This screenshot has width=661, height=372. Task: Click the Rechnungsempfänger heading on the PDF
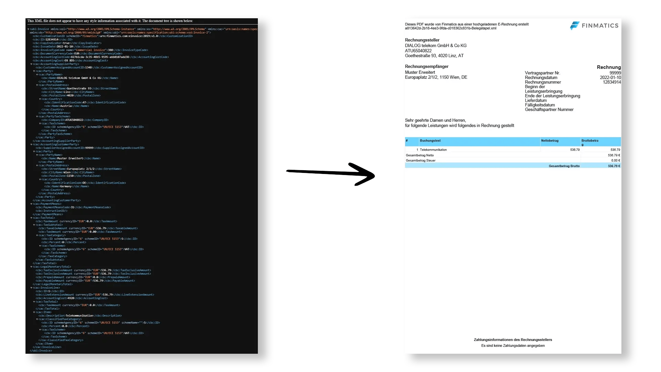click(x=427, y=66)
